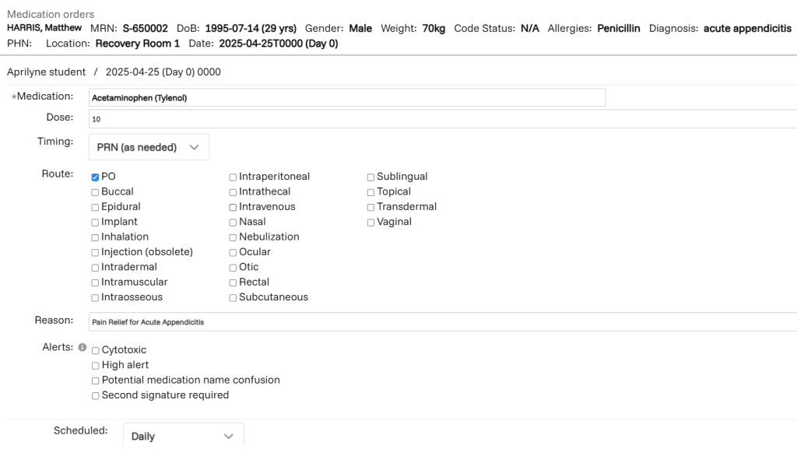
Task: Select the Sublingual route option
Action: click(370, 177)
